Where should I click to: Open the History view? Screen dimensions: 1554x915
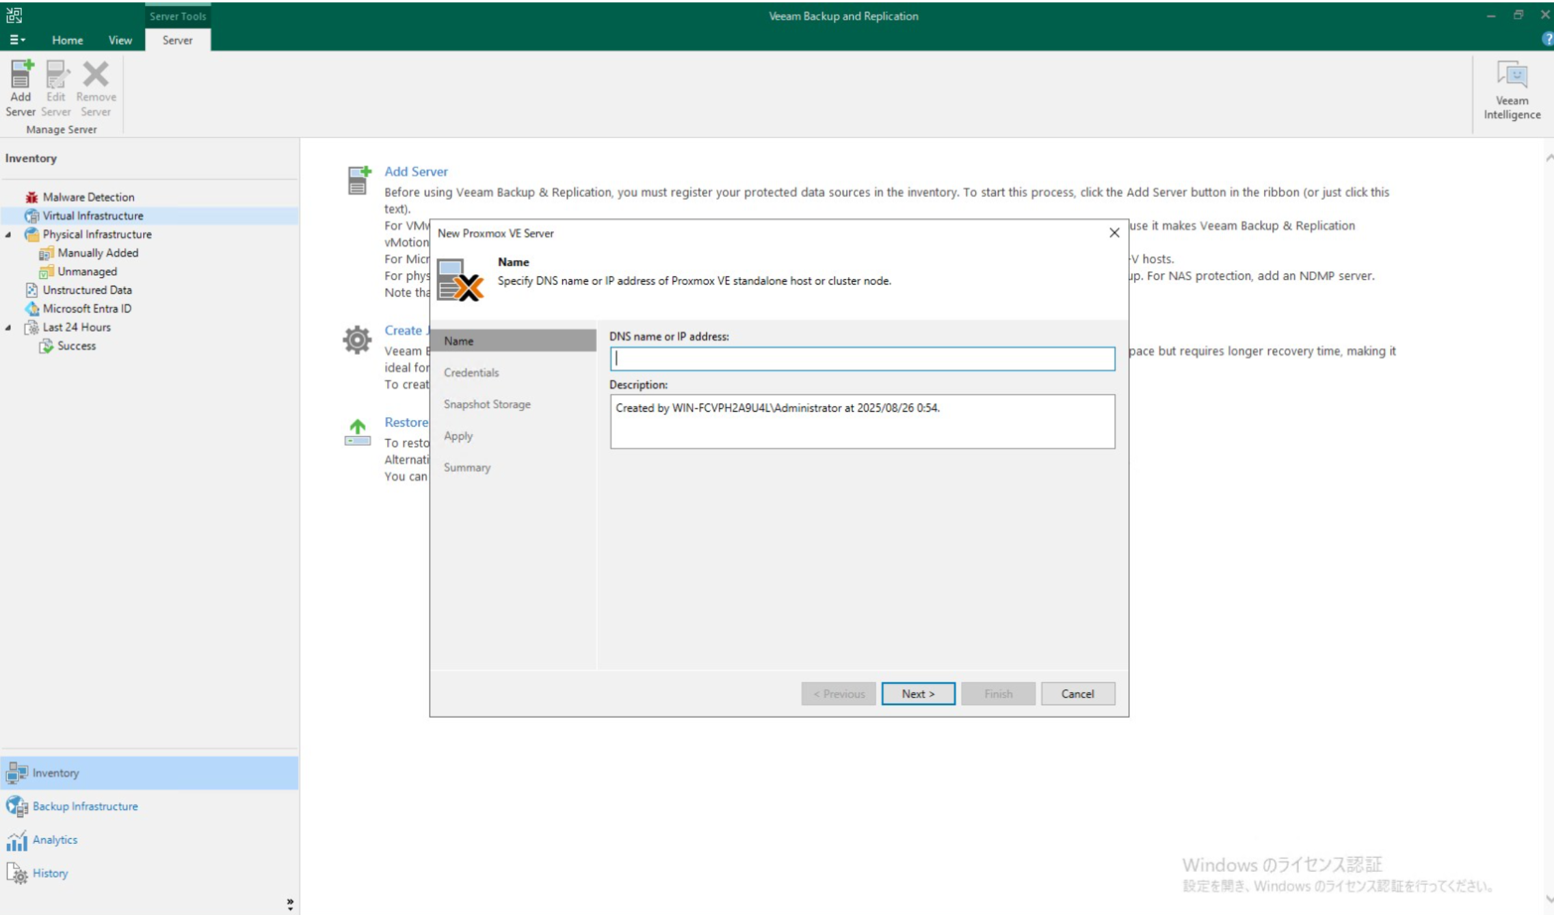click(50, 873)
